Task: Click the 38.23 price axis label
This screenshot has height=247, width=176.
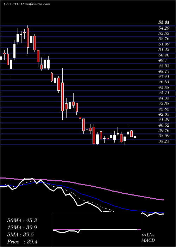Action: (163, 141)
